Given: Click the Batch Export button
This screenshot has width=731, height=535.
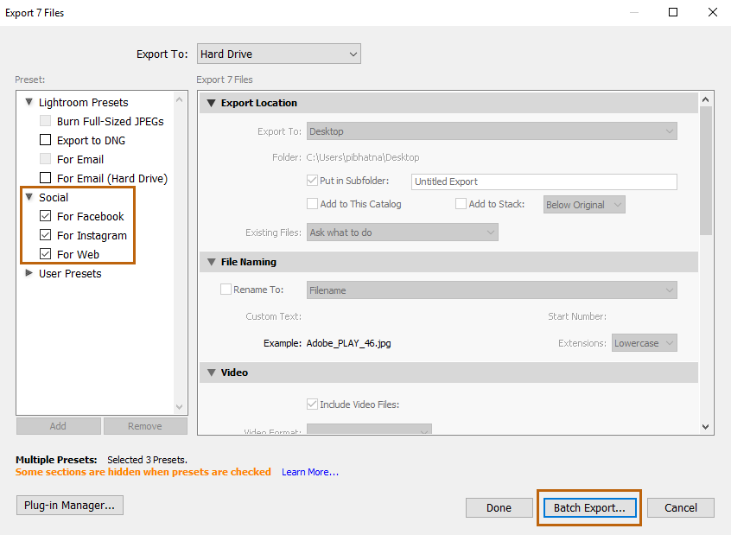Looking at the screenshot, I should [x=589, y=507].
